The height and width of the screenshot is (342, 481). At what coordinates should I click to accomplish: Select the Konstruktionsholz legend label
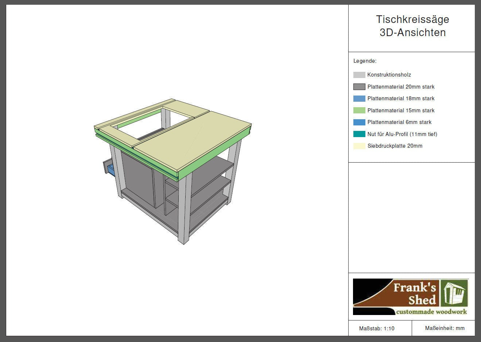(x=389, y=75)
